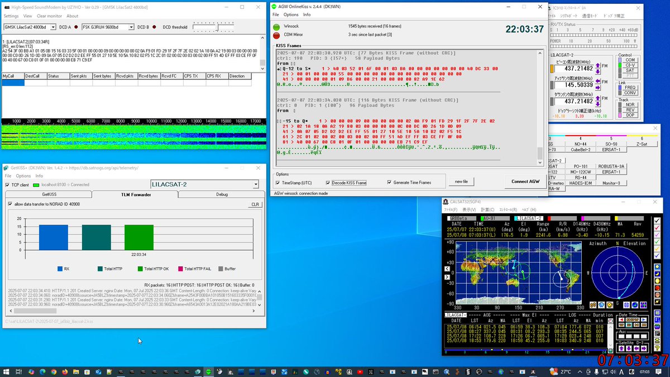Click the red DCD A indicator dot

click(76, 27)
